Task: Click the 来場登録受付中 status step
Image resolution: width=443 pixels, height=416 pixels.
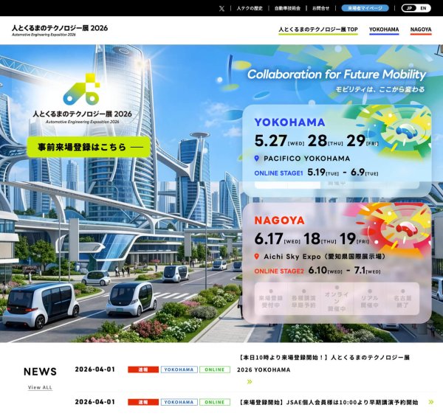Action: (271, 299)
